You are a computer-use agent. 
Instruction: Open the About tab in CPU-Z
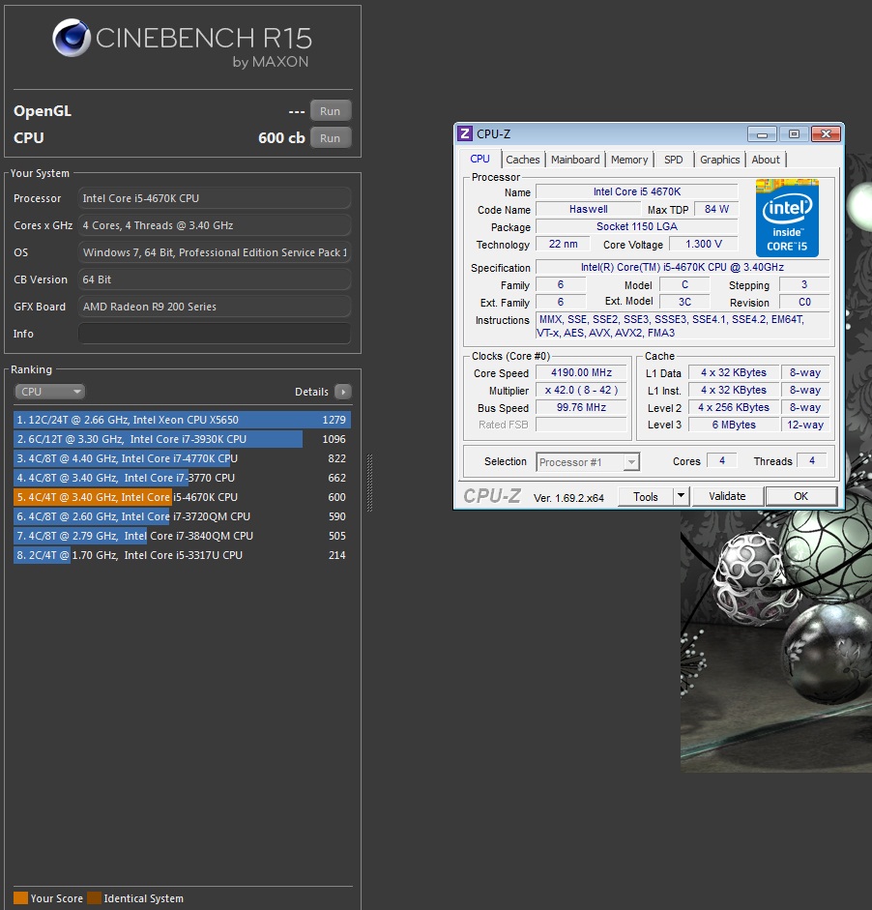tap(766, 160)
